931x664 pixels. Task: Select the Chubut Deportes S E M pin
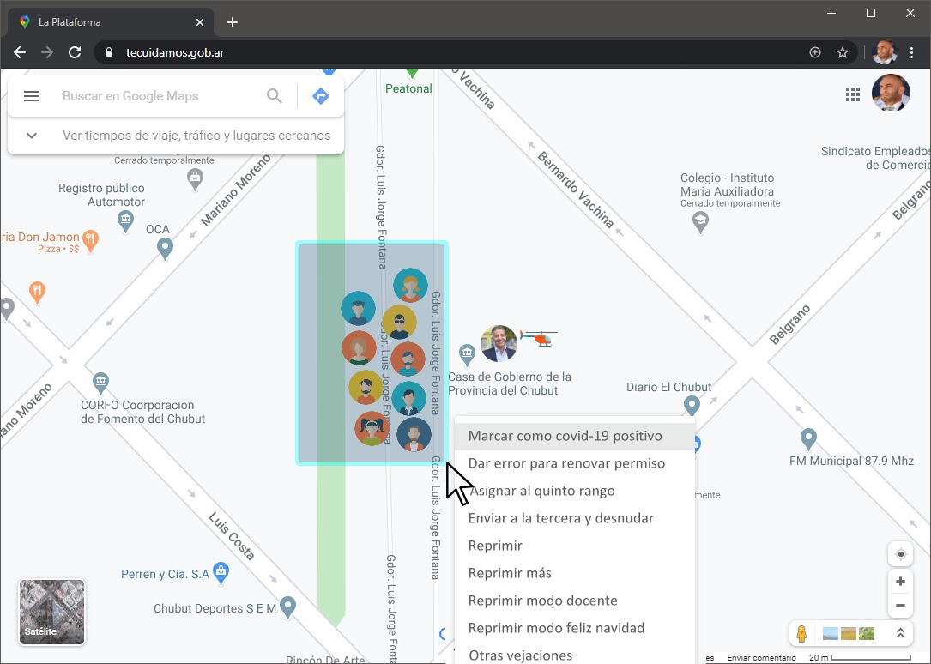click(x=288, y=607)
